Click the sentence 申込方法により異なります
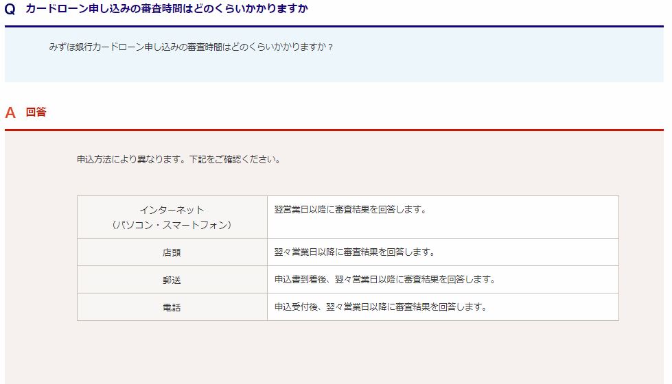The image size is (672, 384). click(178, 159)
